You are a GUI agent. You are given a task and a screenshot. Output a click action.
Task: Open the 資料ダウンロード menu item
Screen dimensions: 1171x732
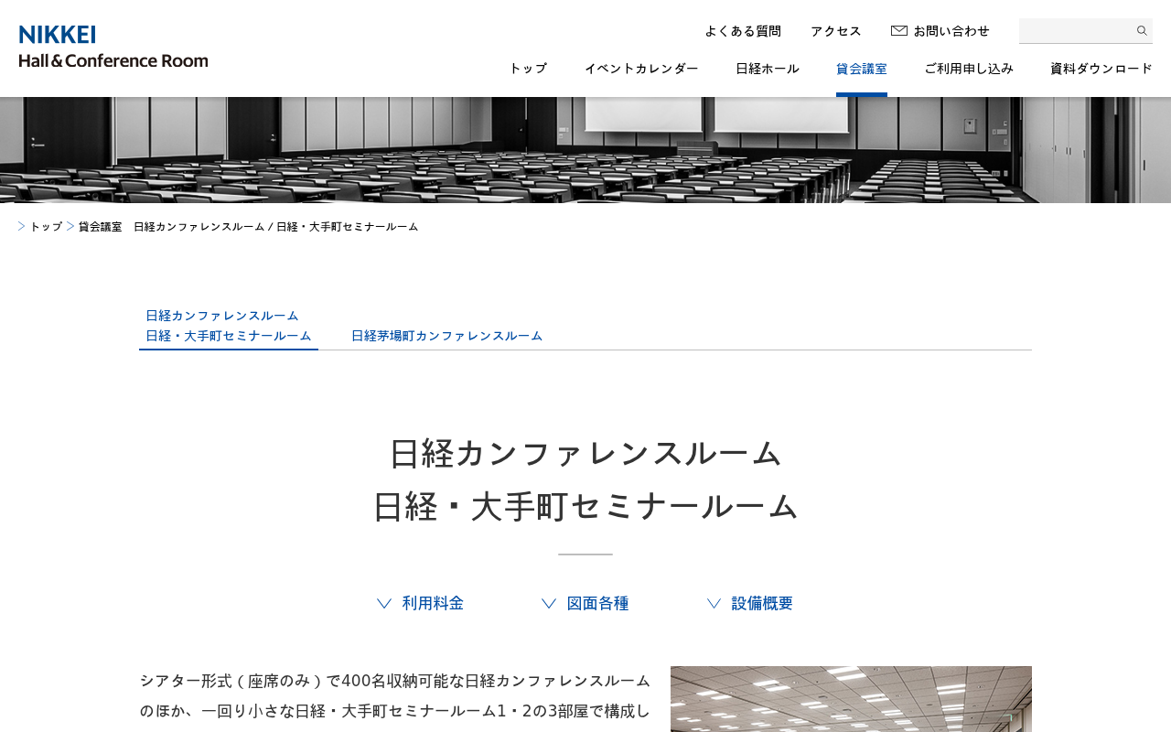(x=1101, y=69)
